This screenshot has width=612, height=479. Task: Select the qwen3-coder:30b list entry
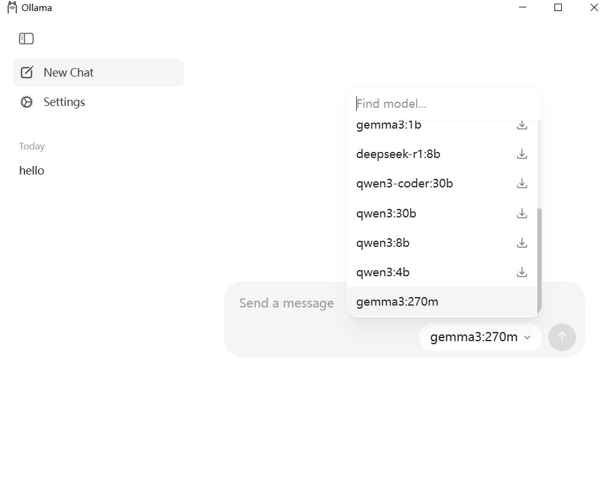point(405,184)
